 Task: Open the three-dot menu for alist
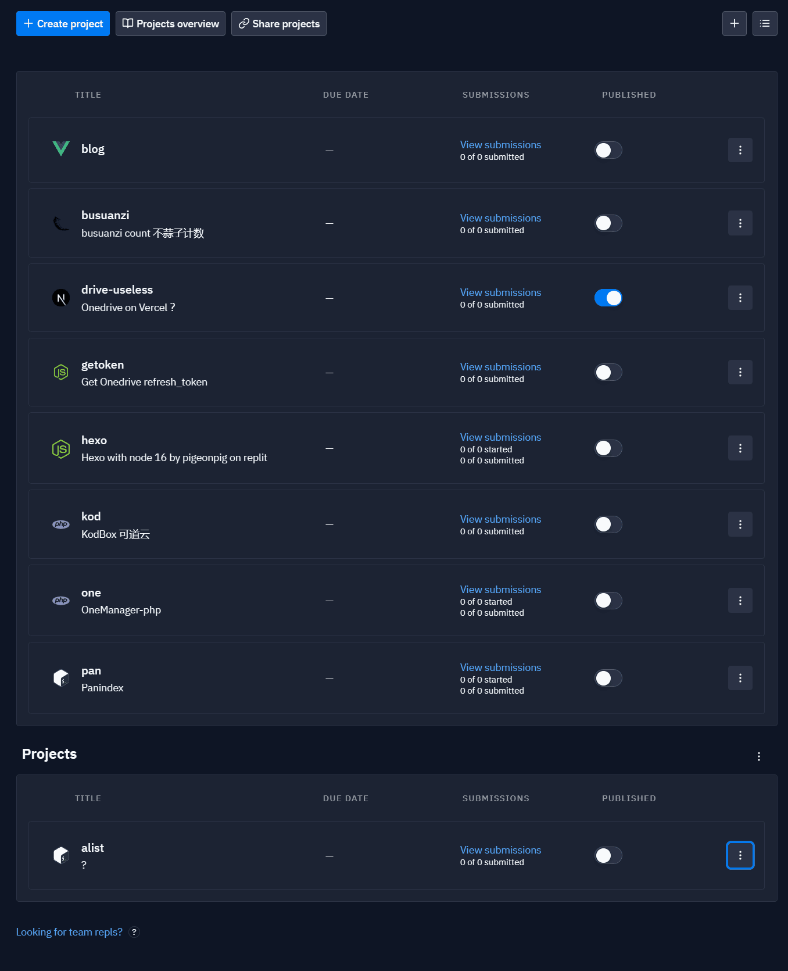pyautogui.click(x=740, y=855)
